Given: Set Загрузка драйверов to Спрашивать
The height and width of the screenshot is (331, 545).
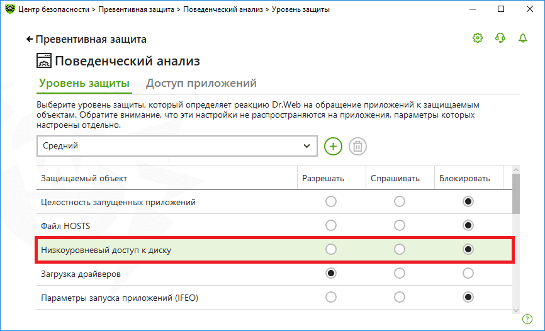Looking at the screenshot, I should click(400, 273).
